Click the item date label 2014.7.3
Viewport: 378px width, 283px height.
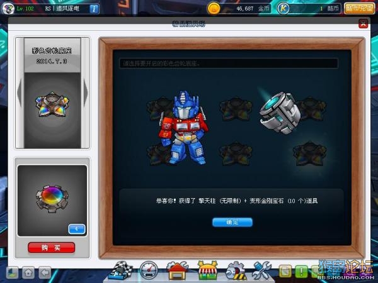click(52, 61)
